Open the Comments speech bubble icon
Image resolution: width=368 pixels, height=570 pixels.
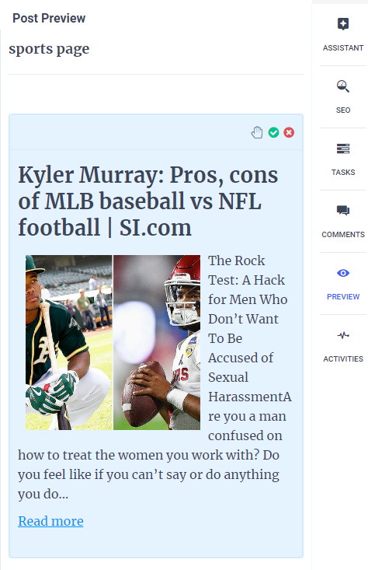[x=343, y=211]
